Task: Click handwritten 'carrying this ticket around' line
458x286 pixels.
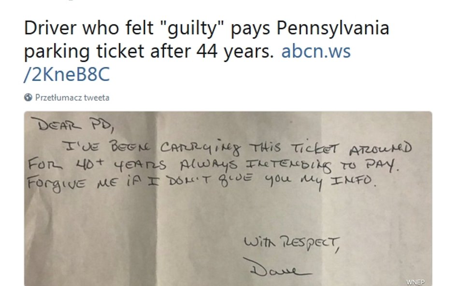Action: coord(286,149)
